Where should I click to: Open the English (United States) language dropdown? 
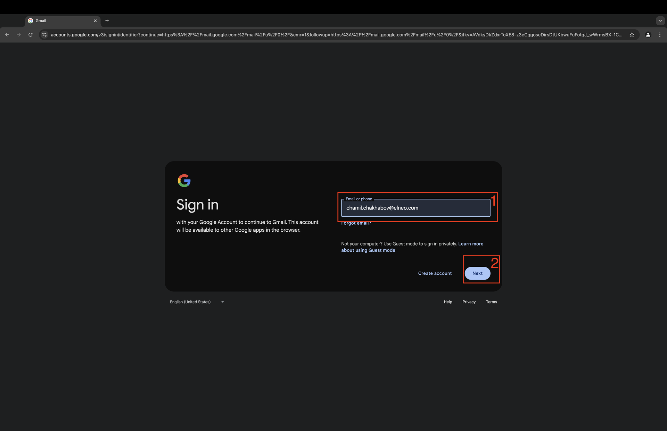[x=197, y=302]
